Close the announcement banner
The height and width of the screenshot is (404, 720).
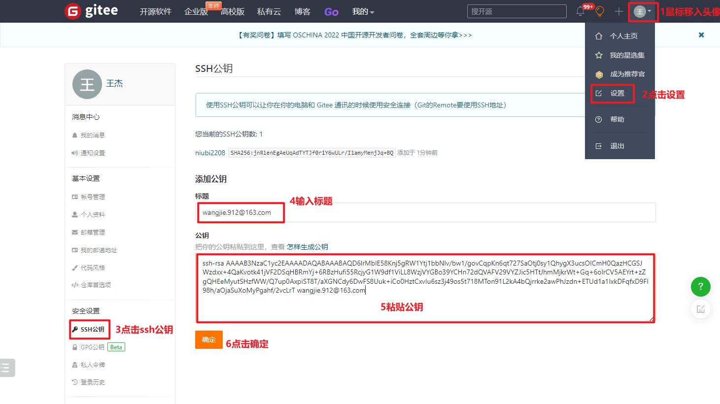[x=701, y=35]
